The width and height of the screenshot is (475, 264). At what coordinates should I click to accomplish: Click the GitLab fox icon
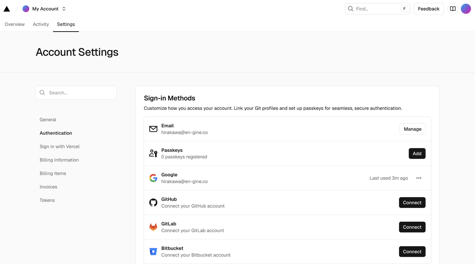tap(153, 227)
